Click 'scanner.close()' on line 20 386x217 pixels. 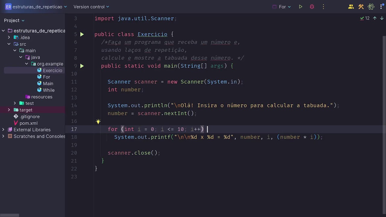pos(132,153)
